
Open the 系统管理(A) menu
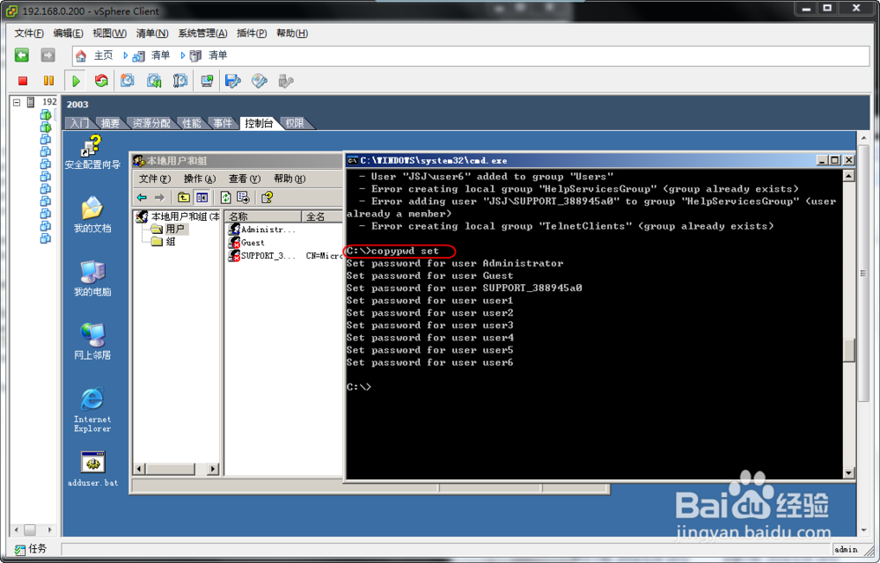click(x=202, y=33)
